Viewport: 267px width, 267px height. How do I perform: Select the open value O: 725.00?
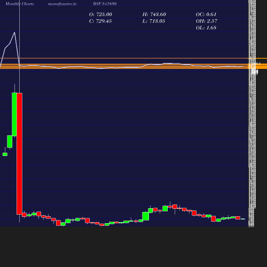pos(100,14)
